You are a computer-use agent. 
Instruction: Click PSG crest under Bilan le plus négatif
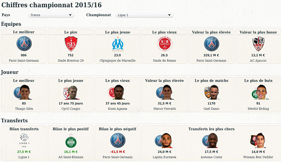(x=118, y=140)
